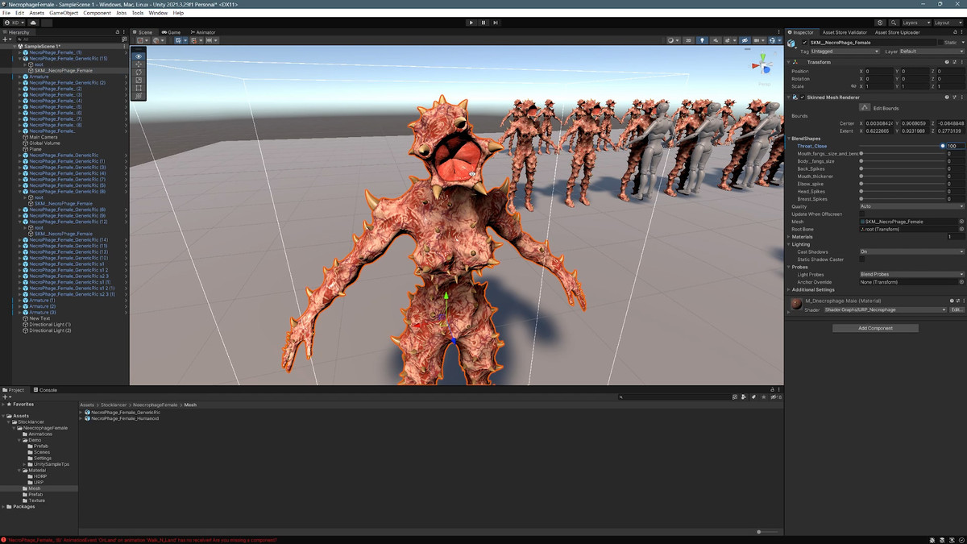Click the Edit Bounds button
Screen dimensions: 967x544
point(882,107)
